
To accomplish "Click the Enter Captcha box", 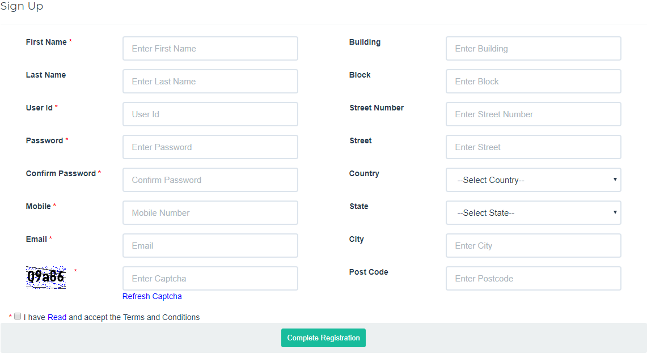I will (210, 278).
